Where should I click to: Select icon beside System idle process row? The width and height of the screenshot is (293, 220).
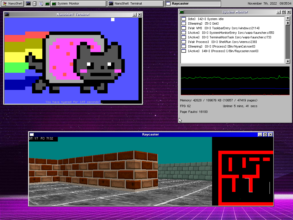pos(184,19)
